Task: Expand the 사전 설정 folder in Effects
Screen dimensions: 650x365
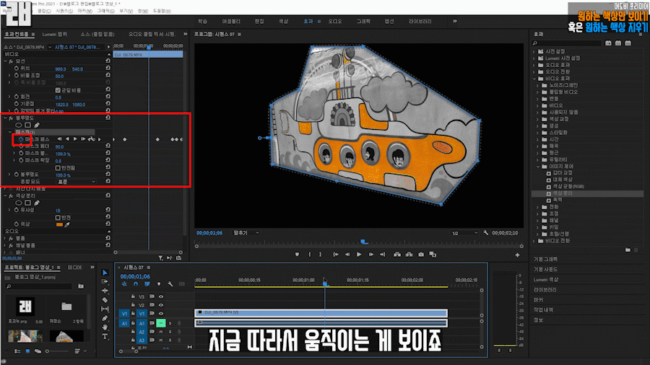Action: point(534,52)
